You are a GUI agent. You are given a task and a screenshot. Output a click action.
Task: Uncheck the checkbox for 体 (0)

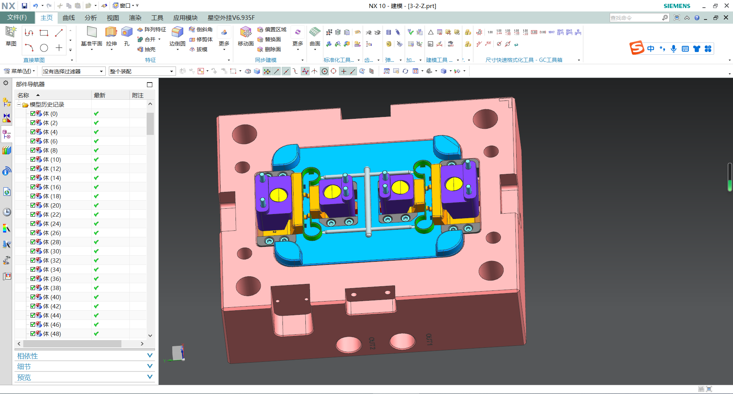point(33,113)
